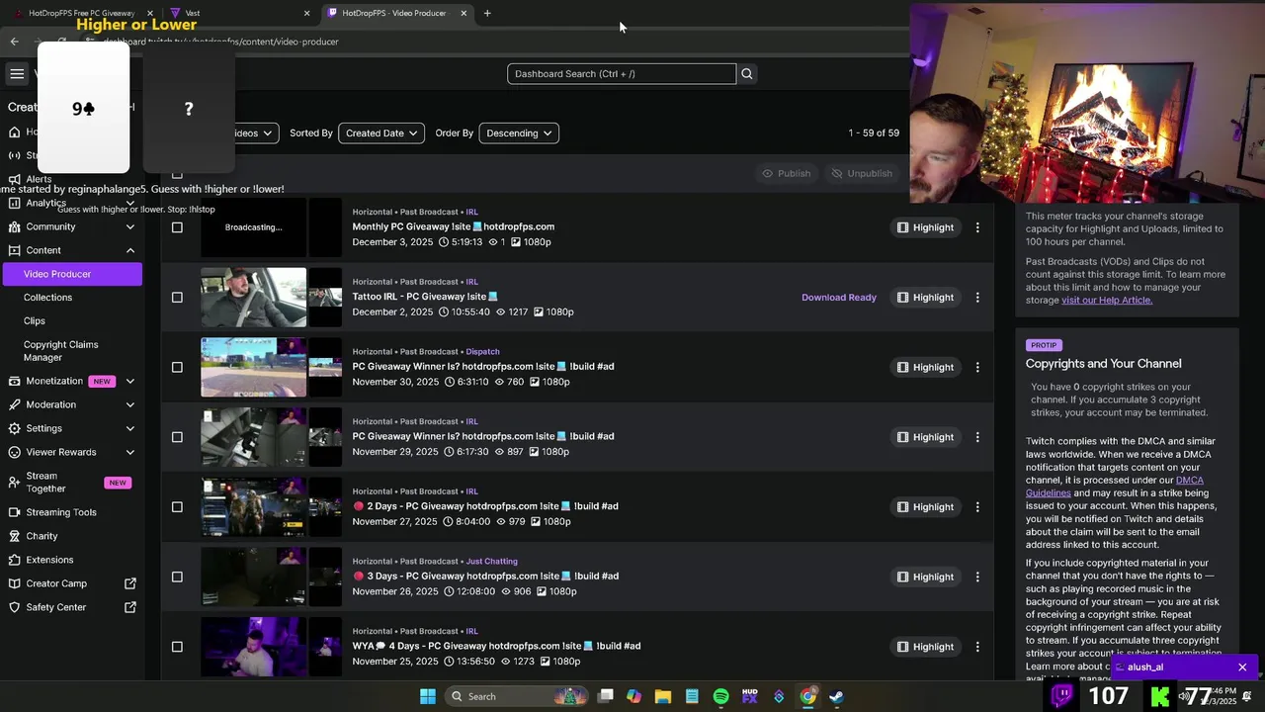Open more options for November 30 video
1265x712 pixels.
(x=977, y=367)
